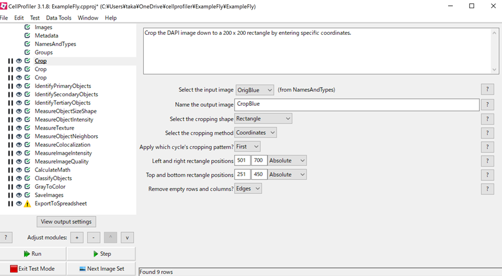The width and height of the screenshot is (502, 276).
Task: Add a module with plus button
Action: (x=77, y=238)
